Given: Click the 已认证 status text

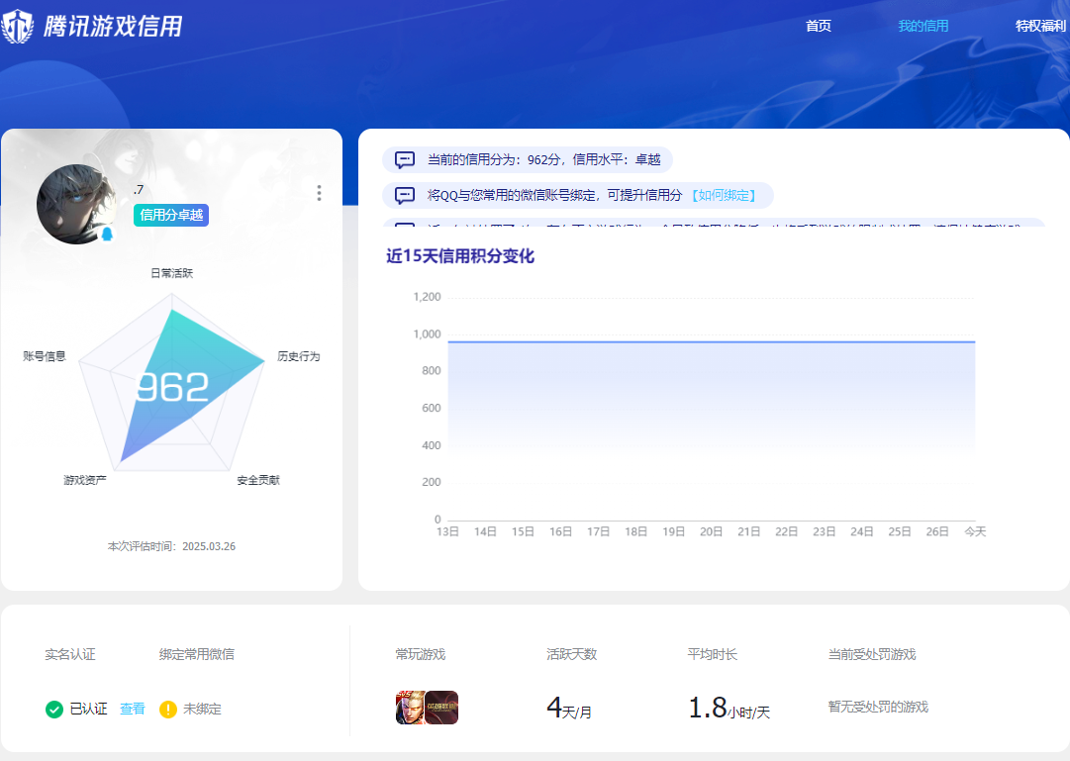Looking at the screenshot, I should coord(89,710).
